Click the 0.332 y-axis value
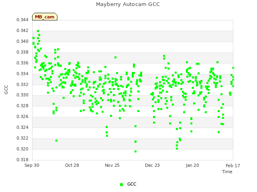Viewport: 257px width, 192px height. point(22,84)
